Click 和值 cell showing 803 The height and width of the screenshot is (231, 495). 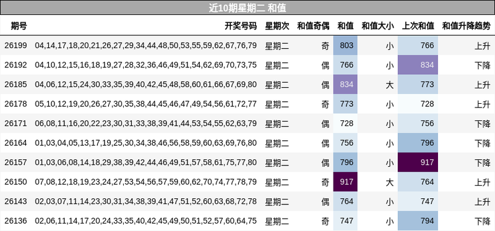(345, 46)
